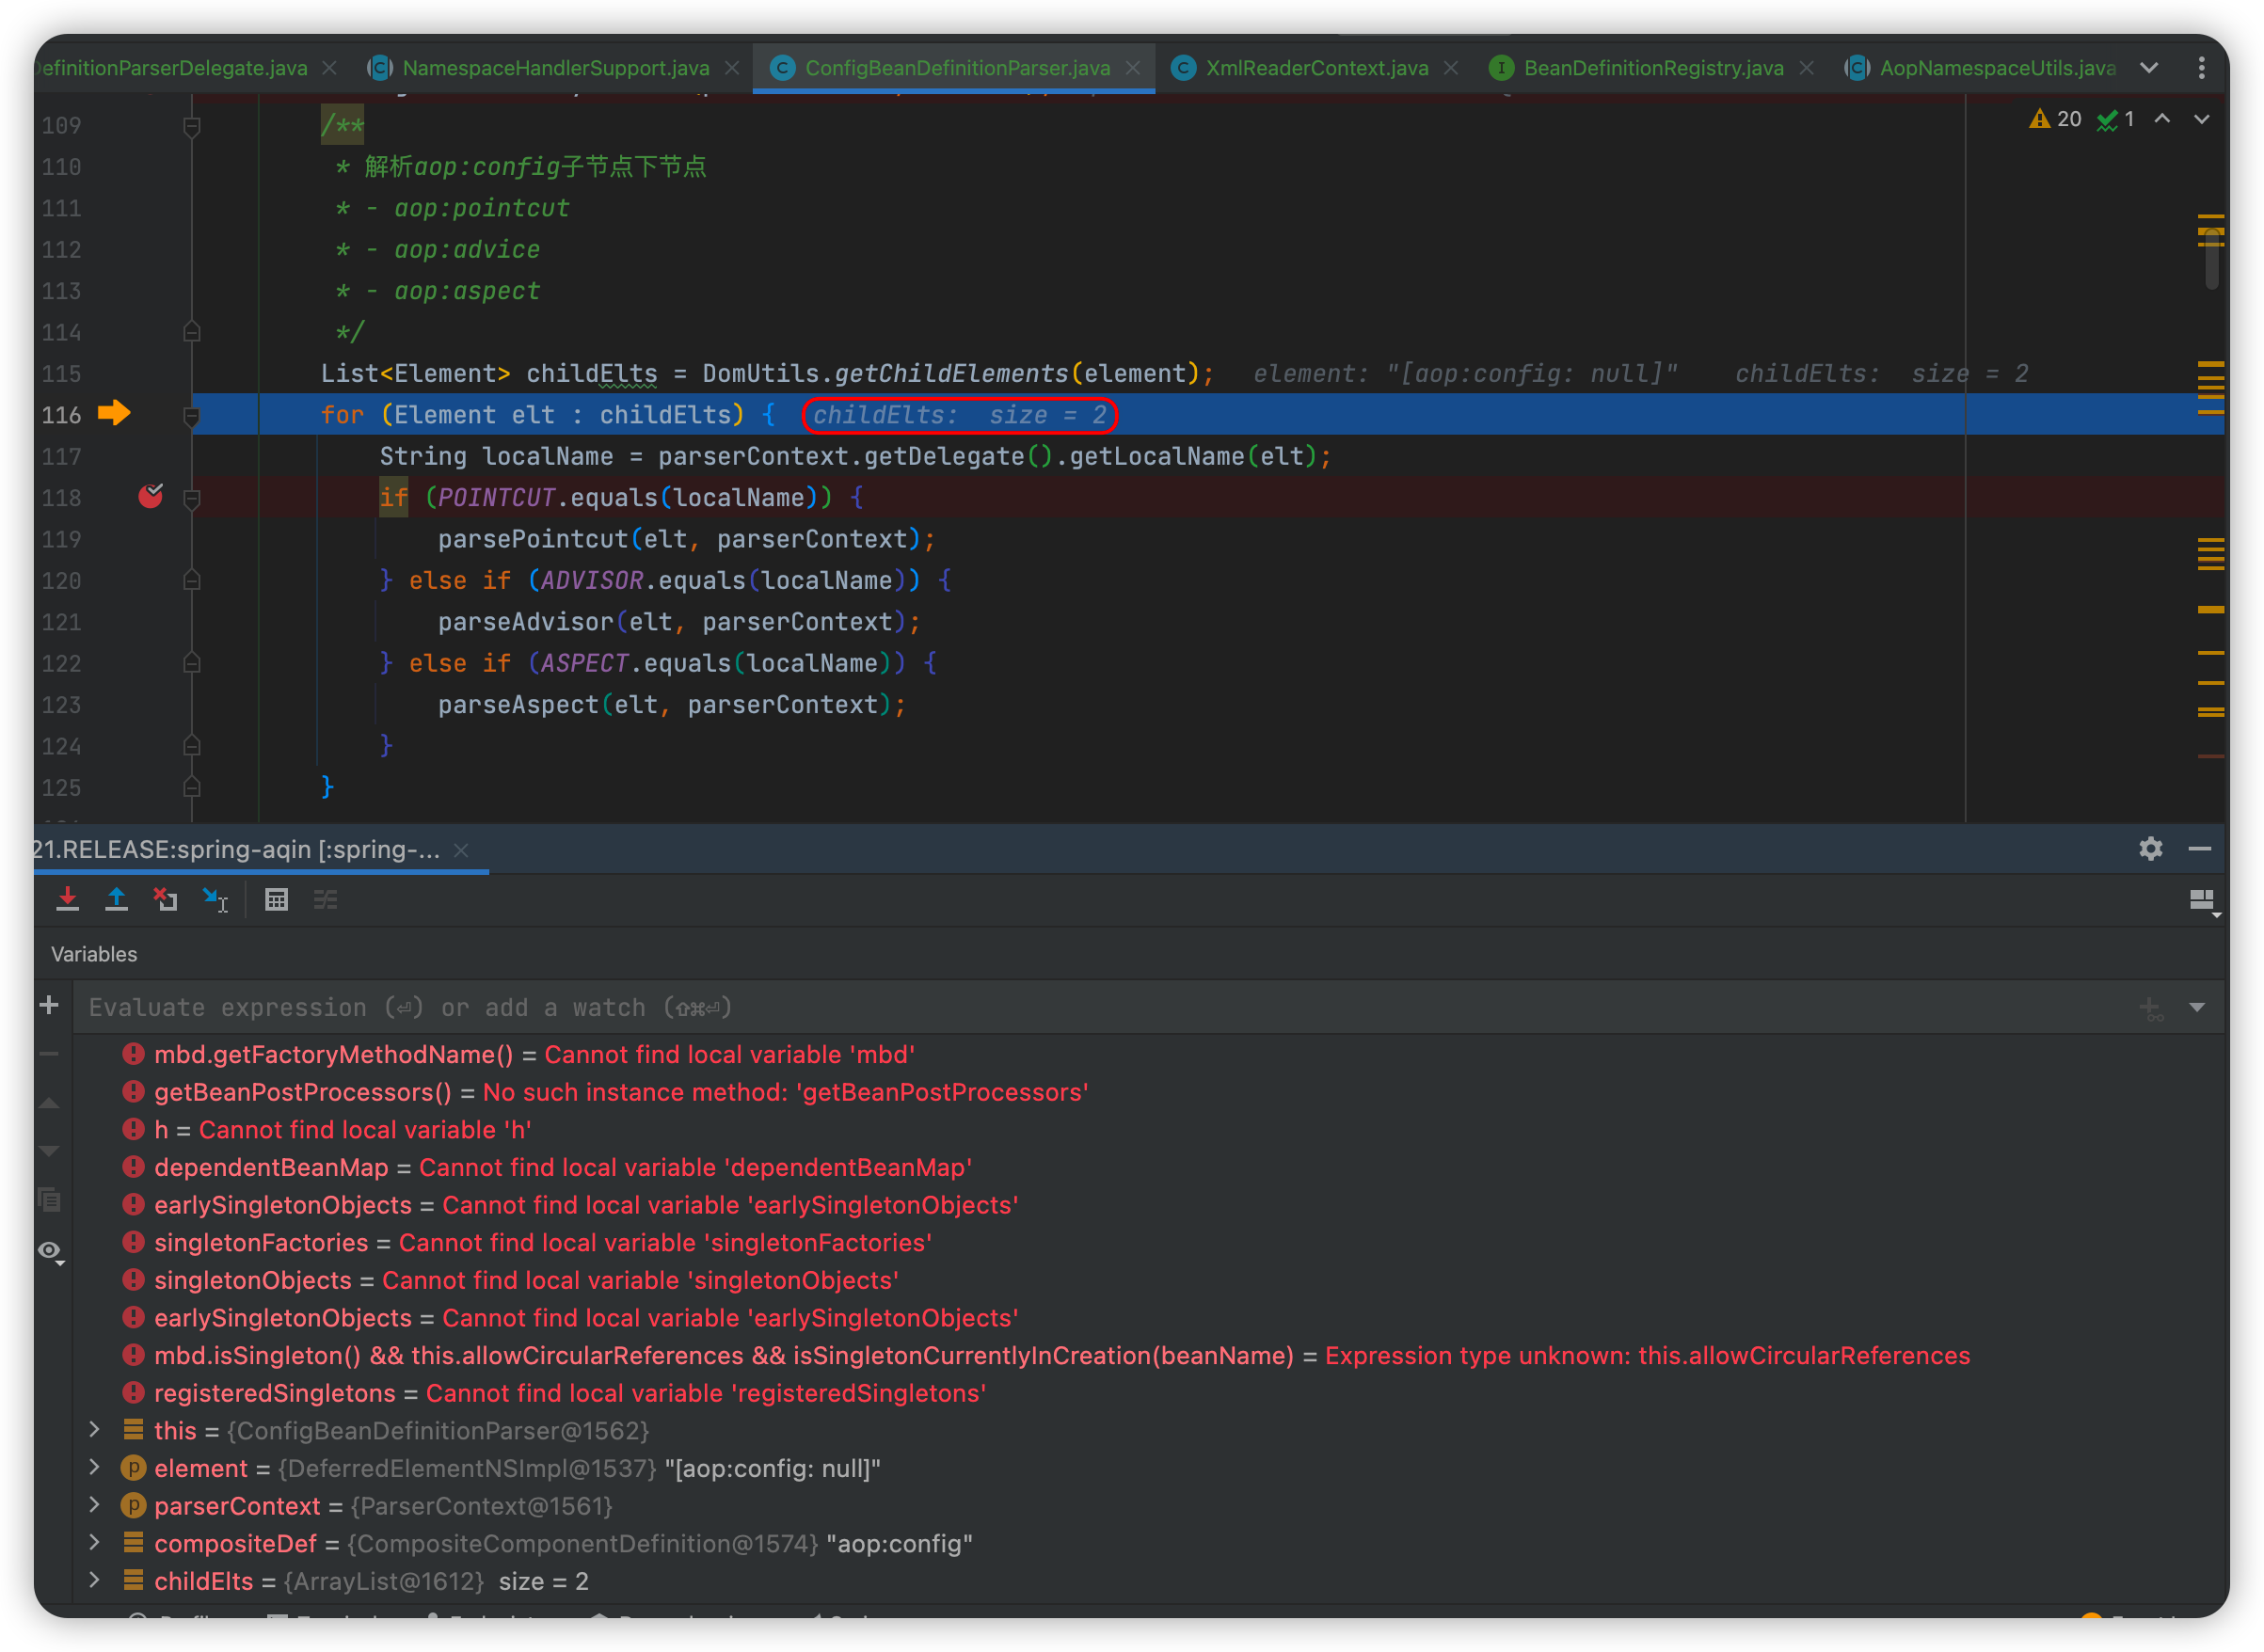Viewport: 2264px width, 1652px height.
Task: Click the Run to Cursor icon
Action: pyautogui.click(x=215, y=899)
